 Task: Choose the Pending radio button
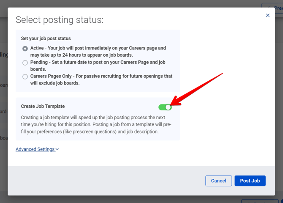point(25,63)
